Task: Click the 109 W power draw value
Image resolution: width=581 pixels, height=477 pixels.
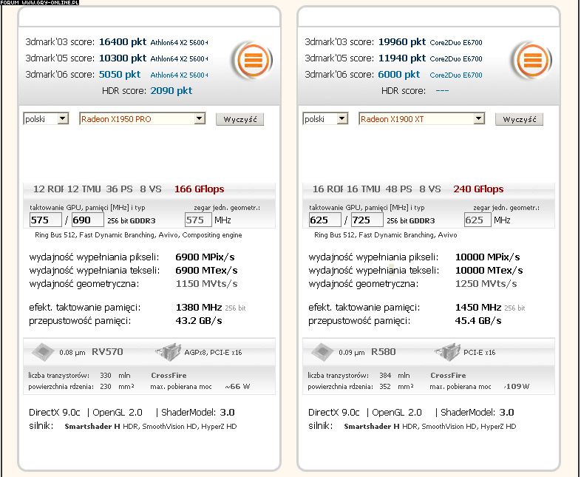Action: (x=517, y=387)
